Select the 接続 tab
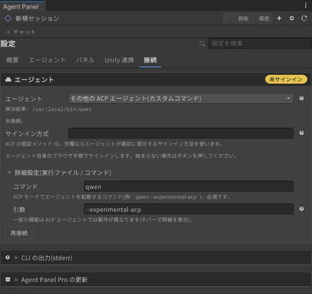312x294 pixels. click(150, 60)
